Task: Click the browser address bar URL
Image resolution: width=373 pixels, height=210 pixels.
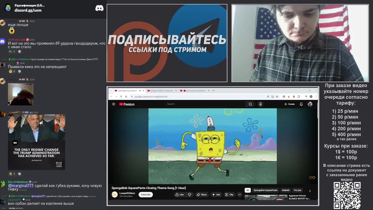Action: coord(151,97)
